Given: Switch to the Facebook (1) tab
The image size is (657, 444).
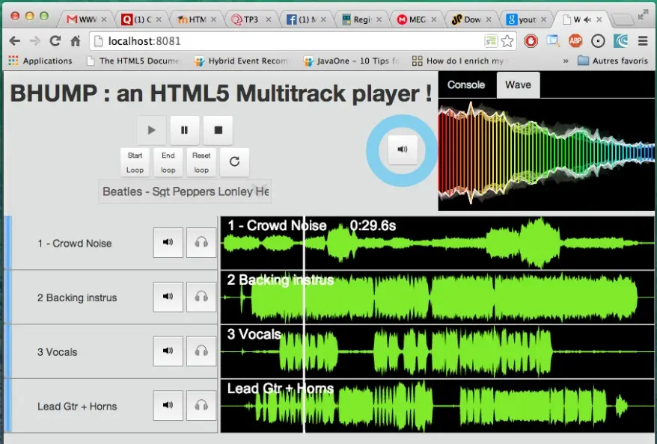Looking at the screenshot, I should tap(306, 19).
